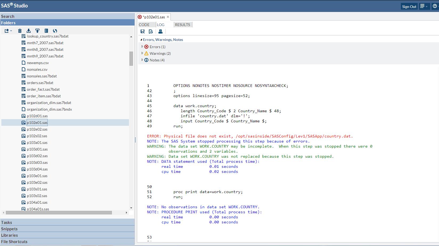Expand the Errors (1) section
439x246 pixels.
[x=143, y=47]
